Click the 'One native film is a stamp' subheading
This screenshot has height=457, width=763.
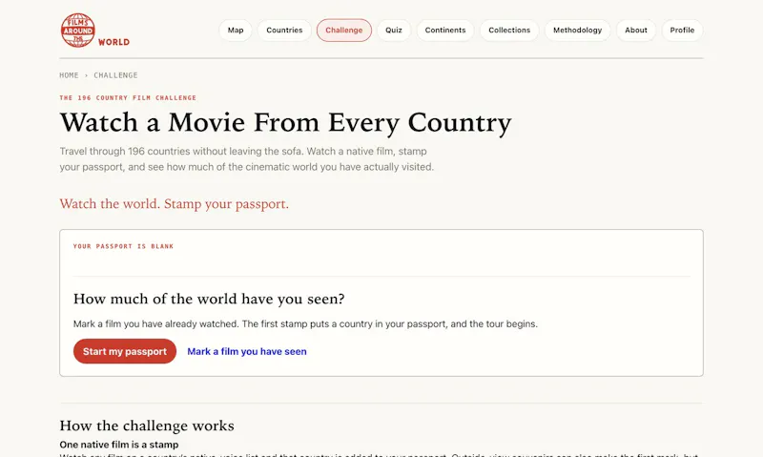coord(119,445)
